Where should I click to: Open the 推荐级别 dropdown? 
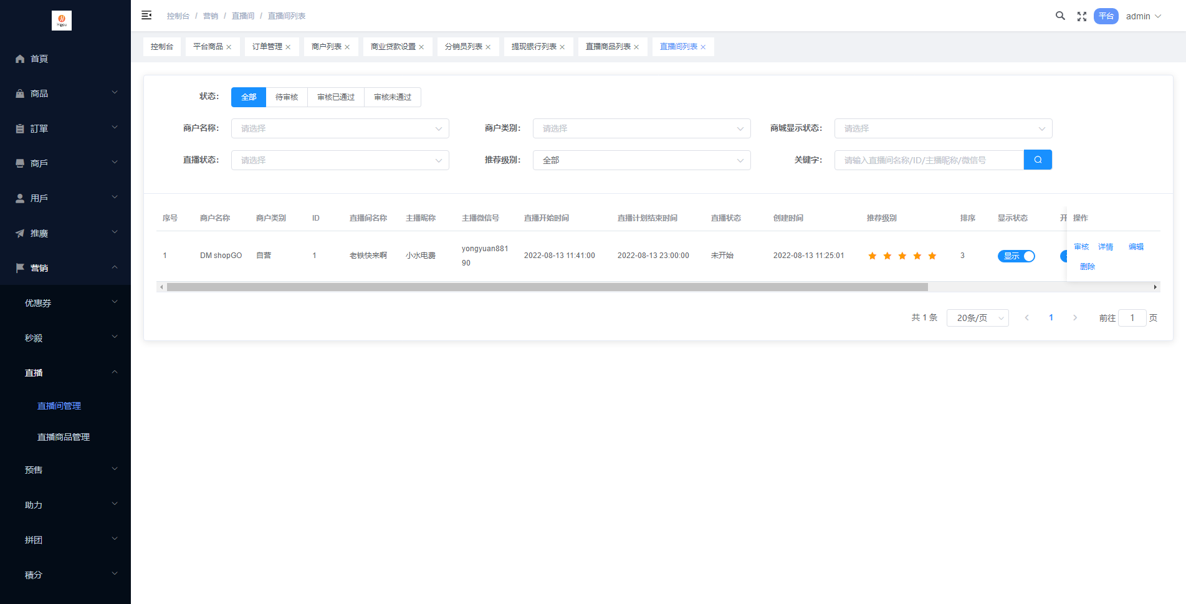[x=641, y=160]
